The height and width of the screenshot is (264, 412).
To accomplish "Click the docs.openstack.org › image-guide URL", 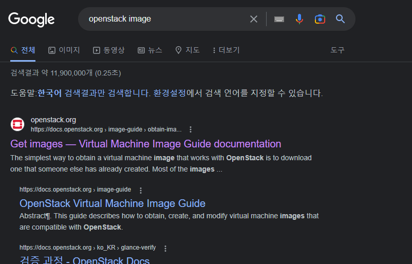I will pos(75,190).
